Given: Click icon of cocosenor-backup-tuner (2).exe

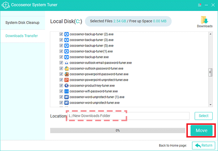Looking at the screenshot, I should coord(66,34).
